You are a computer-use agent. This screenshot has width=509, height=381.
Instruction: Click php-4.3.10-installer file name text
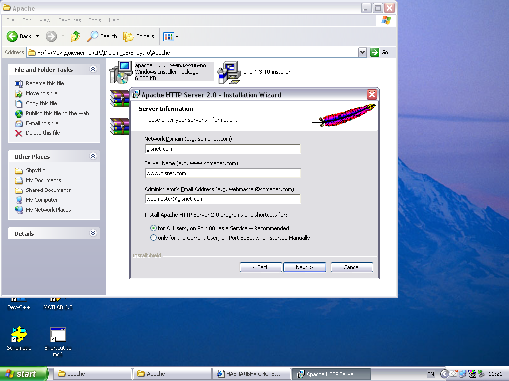click(x=267, y=72)
